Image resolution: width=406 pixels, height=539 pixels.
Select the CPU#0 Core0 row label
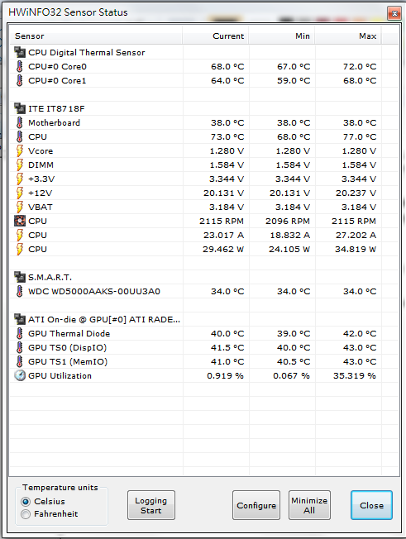pos(57,67)
